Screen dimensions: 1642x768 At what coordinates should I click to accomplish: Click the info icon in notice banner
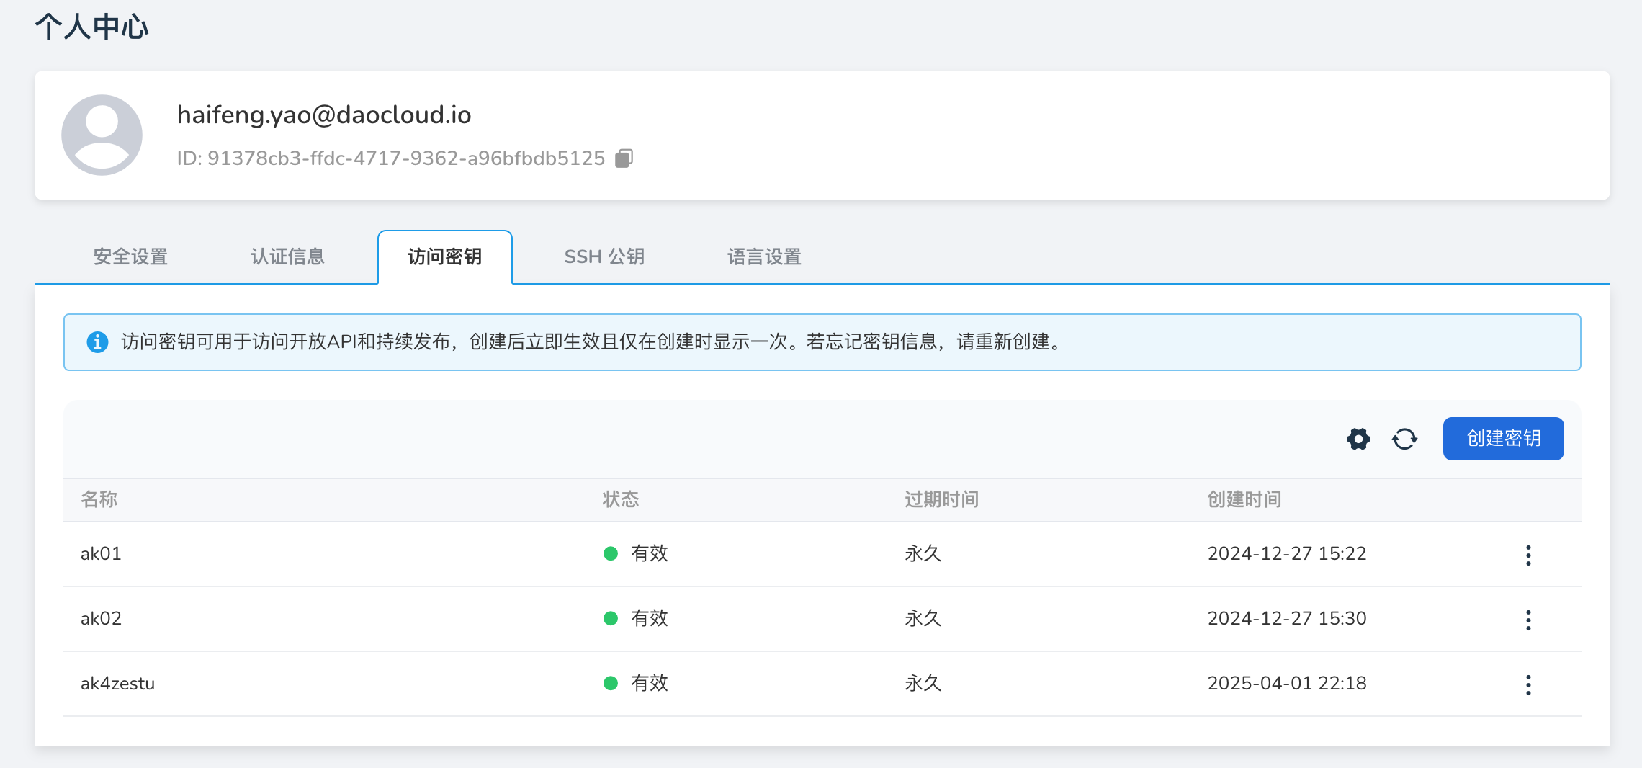click(97, 342)
